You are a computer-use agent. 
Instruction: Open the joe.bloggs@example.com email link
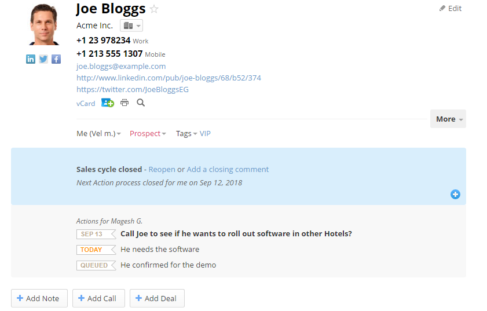121,67
